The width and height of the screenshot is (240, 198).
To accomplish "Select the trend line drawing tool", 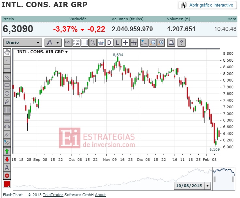I will tap(7, 61).
